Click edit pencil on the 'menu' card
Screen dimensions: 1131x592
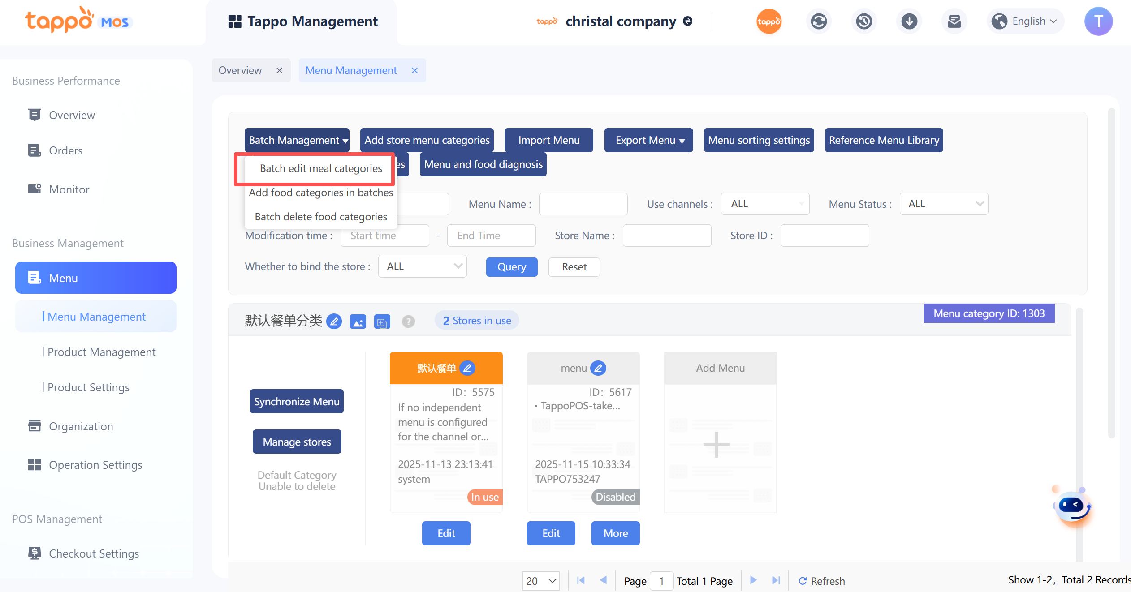(x=598, y=368)
